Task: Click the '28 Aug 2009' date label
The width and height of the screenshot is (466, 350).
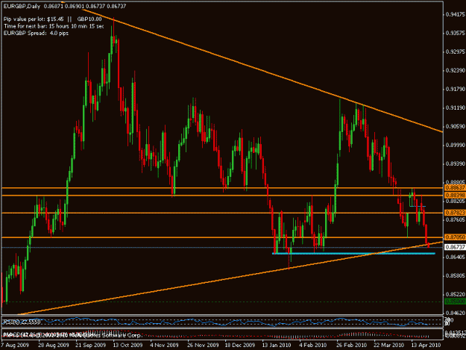Action: point(54,345)
